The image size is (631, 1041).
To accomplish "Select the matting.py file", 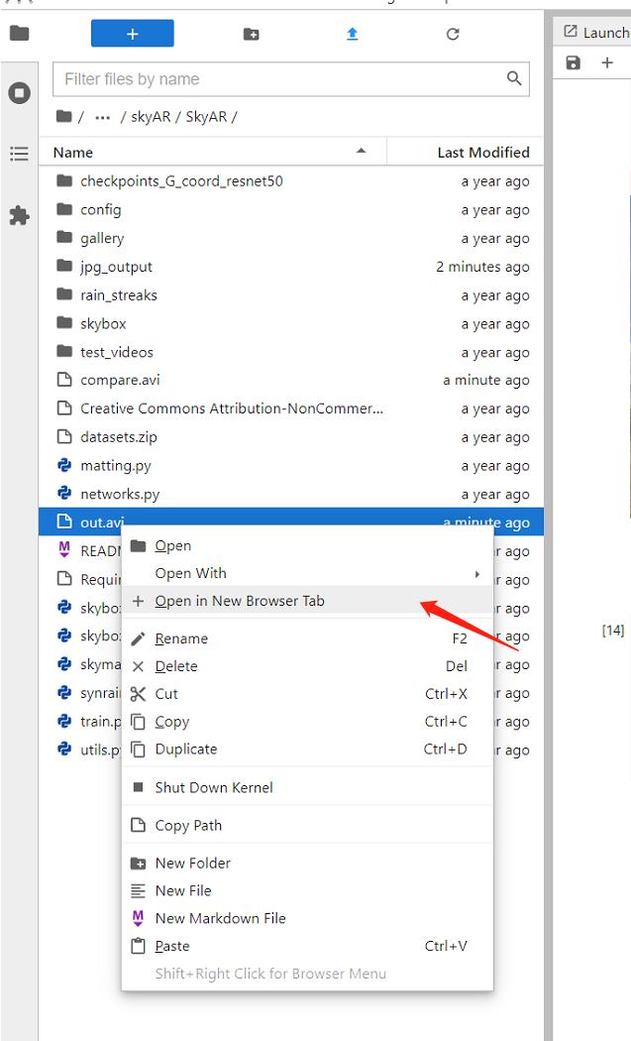I will point(290,466).
